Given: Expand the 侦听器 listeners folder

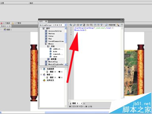Looking at the screenshot, I should 48,59.
